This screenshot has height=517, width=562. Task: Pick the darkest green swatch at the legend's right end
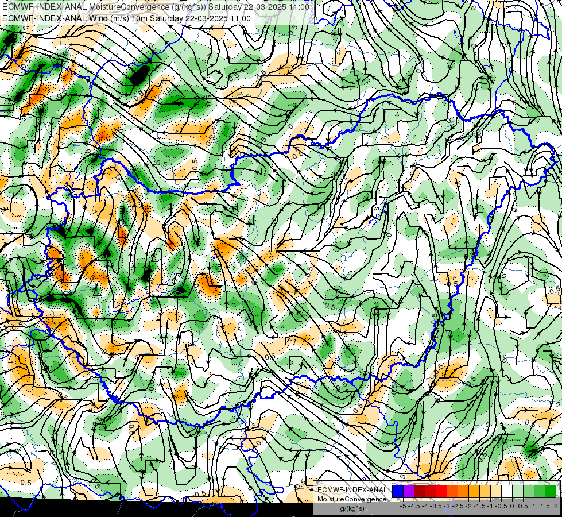(x=551, y=492)
